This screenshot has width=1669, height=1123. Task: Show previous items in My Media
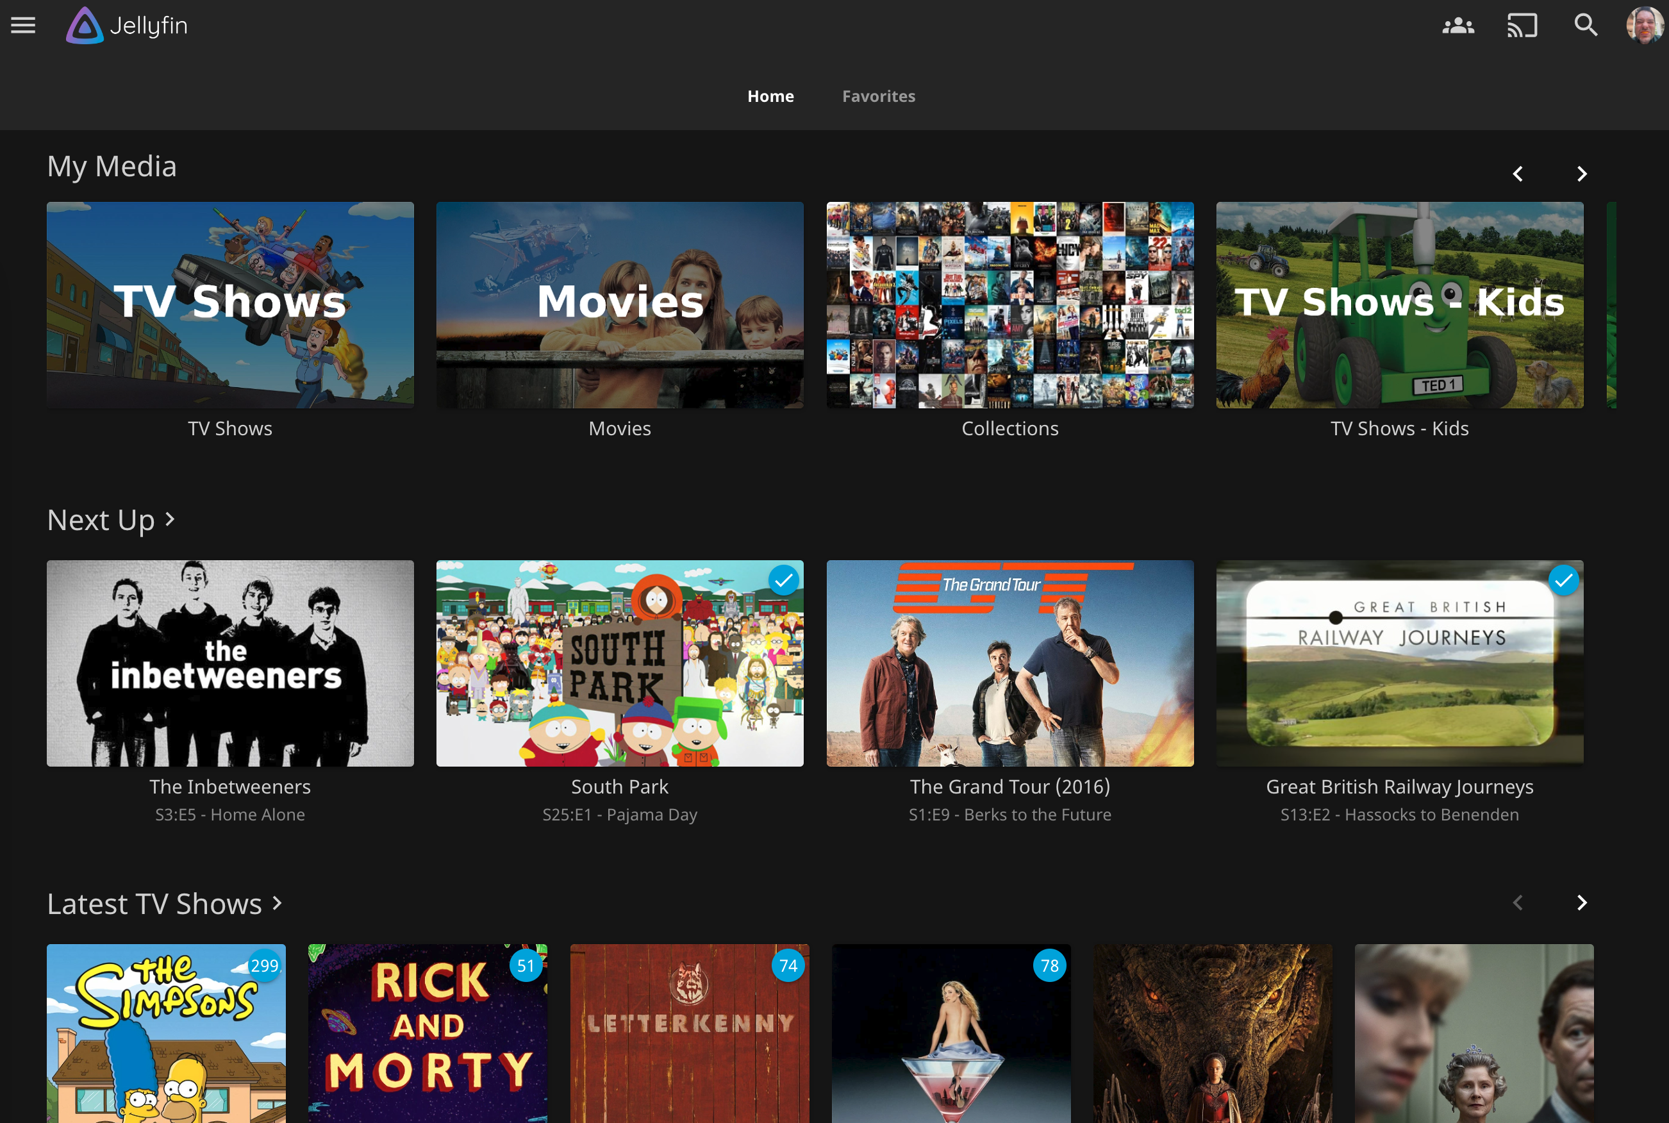click(1517, 174)
